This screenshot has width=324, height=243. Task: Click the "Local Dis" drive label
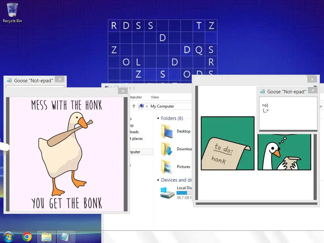tap(184, 188)
